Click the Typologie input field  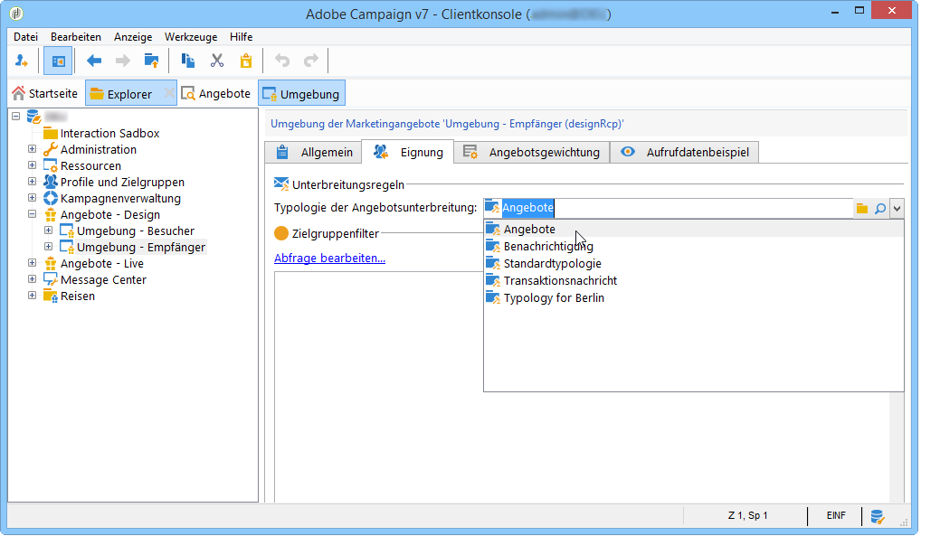click(x=669, y=208)
